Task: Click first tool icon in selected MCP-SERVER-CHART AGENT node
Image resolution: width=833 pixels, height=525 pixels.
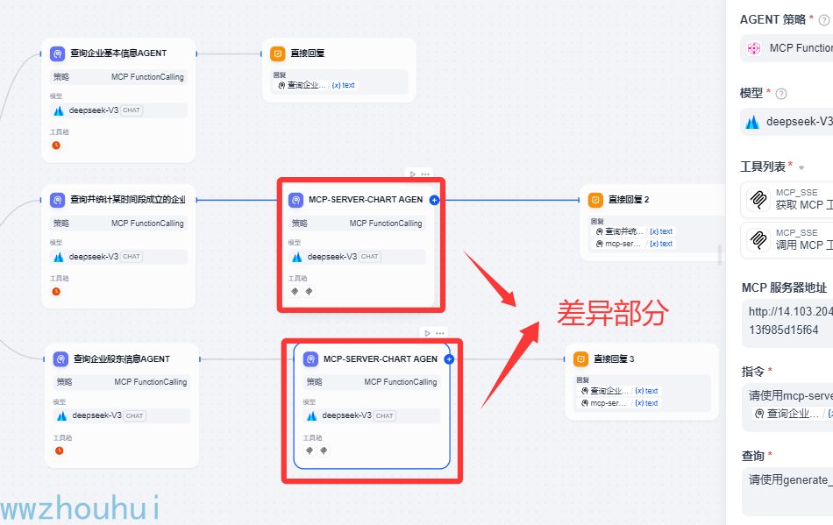Action: point(310,451)
